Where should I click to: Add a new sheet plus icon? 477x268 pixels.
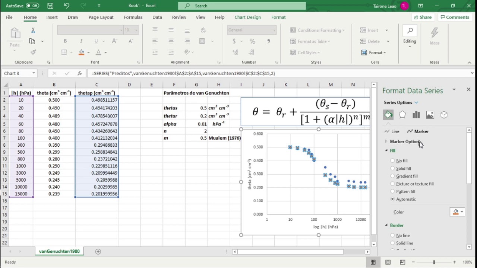click(98, 252)
